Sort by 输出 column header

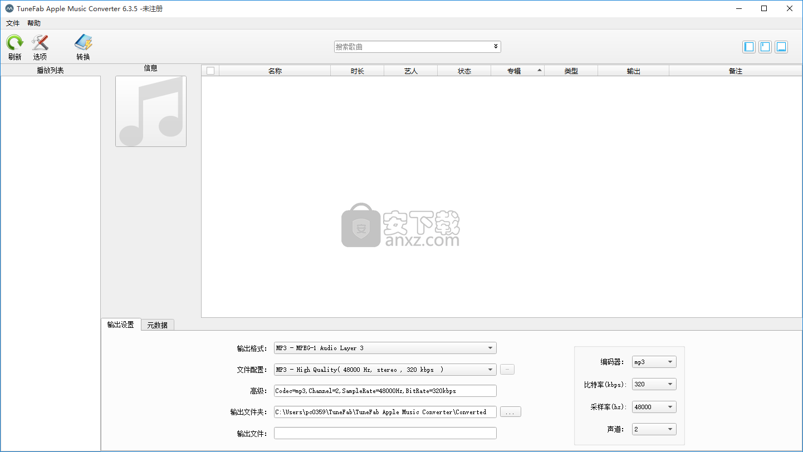click(x=634, y=71)
